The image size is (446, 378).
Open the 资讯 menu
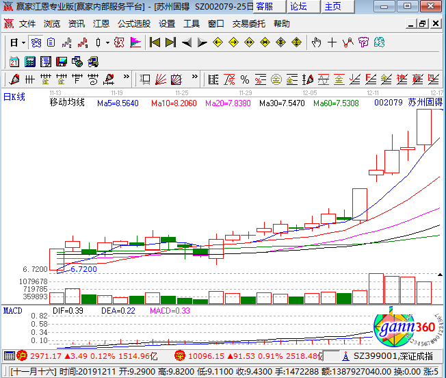pyautogui.click(x=77, y=23)
